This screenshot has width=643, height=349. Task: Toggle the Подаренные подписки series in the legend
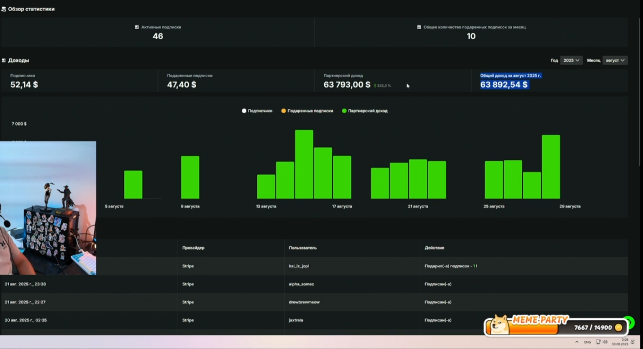307,111
